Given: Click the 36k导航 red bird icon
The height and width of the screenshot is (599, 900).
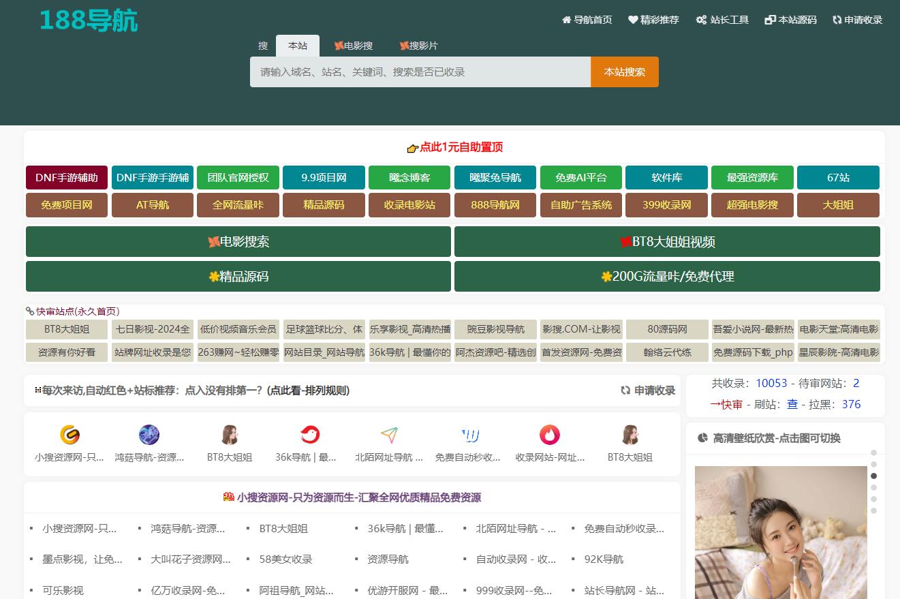Looking at the screenshot, I should click(x=310, y=435).
